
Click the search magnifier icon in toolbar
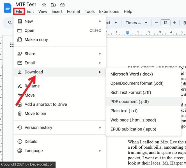click(10, 23)
